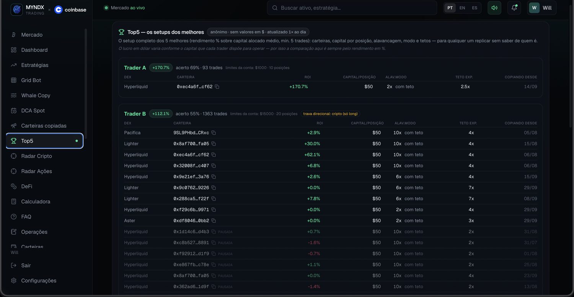Screen dimensions: 574x297
Task: Open Configurações settings
Action: pyautogui.click(x=44, y=281)
